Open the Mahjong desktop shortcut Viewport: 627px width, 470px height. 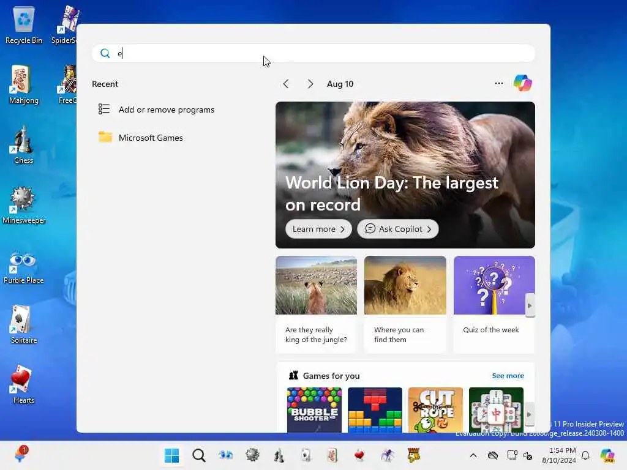pyautogui.click(x=24, y=84)
